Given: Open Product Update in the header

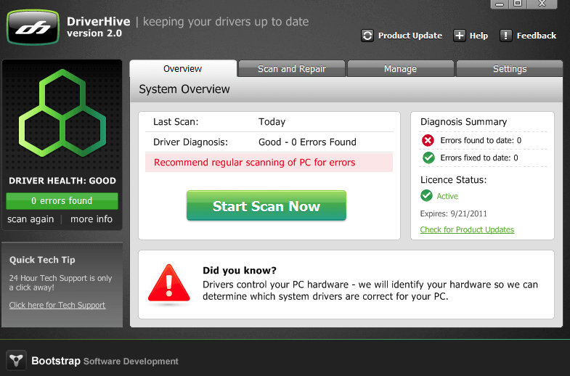Looking at the screenshot, I should click(410, 36).
